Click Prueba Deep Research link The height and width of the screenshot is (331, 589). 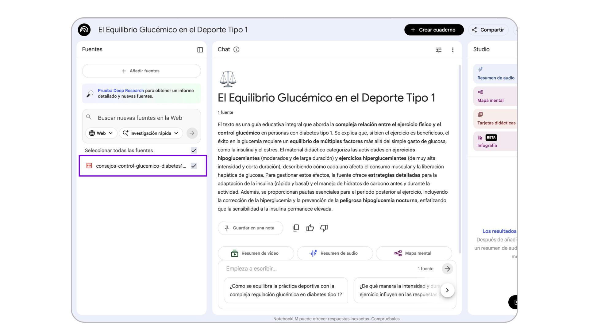121,90
